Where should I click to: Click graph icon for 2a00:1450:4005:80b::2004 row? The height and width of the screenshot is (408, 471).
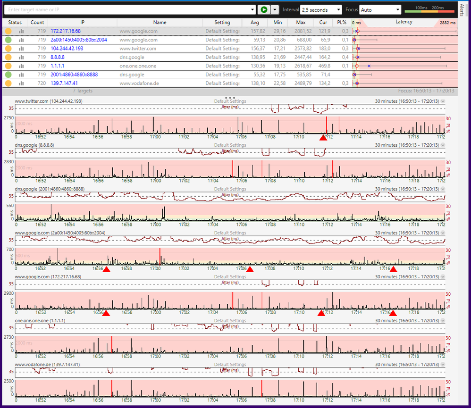21,40
